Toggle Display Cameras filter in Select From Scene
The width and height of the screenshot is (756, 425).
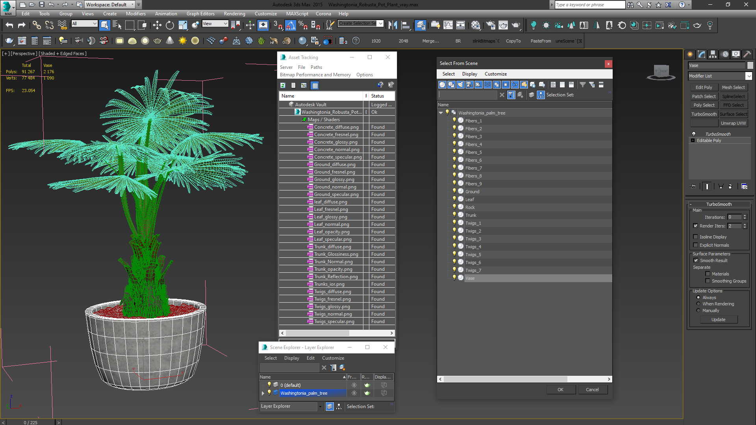pyautogui.click(x=469, y=85)
